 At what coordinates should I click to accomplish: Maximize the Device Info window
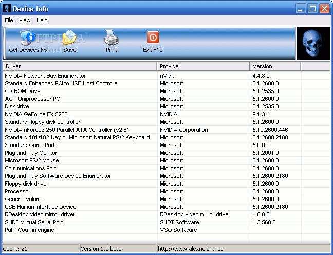click(313, 8)
